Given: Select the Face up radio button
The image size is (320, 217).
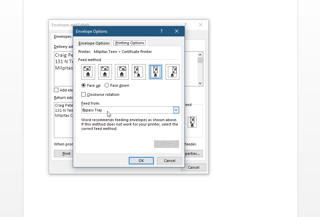Looking at the screenshot, I should [x=84, y=86].
